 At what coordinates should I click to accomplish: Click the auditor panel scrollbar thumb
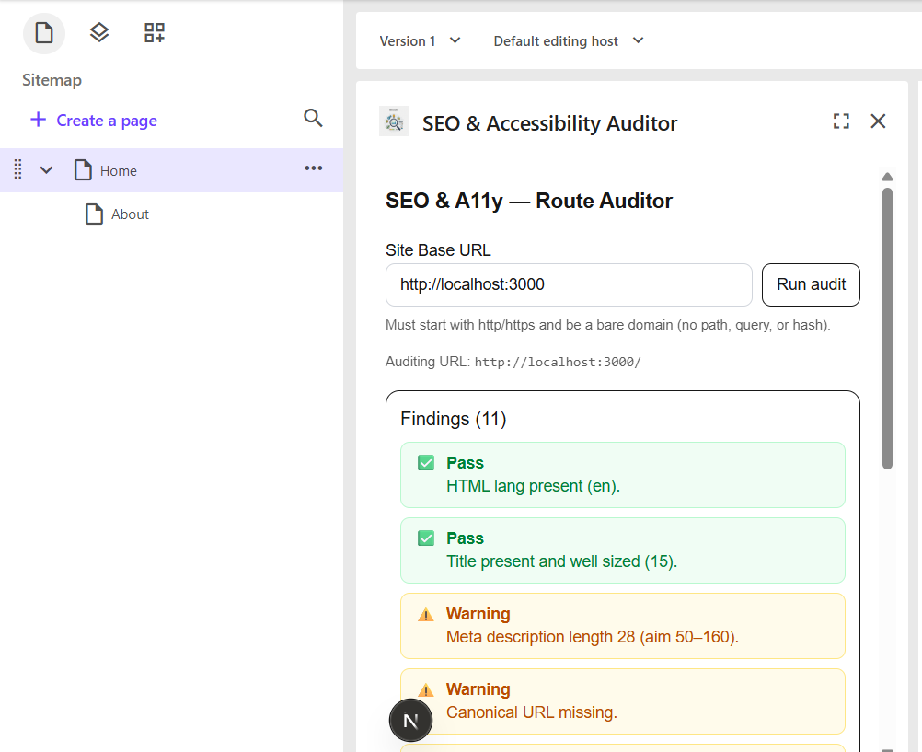coord(887,329)
